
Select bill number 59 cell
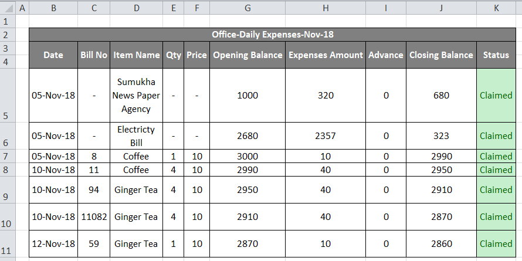point(94,243)
